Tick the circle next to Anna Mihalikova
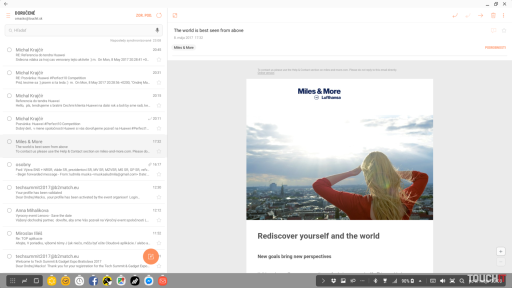Viewport: 512px width, 288px height. 9,210
